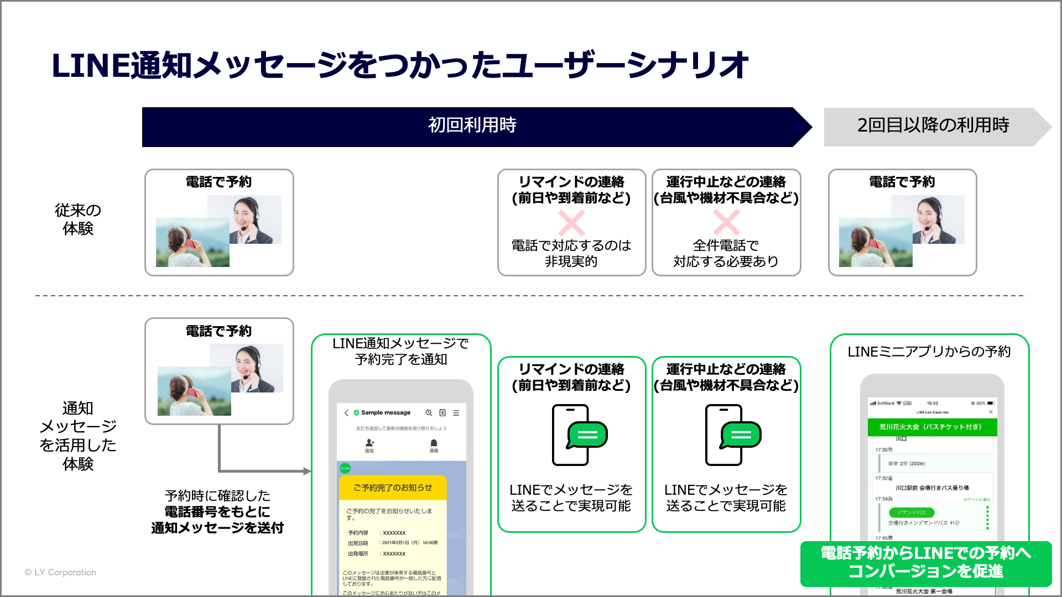This screenshot has width=1062, height=597.
Task: Click the 10:52 clock in the mini app
Action: (933, 403)
